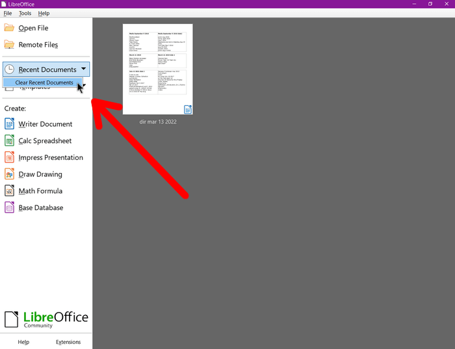Select the Open File label

[x=33, y=28]
